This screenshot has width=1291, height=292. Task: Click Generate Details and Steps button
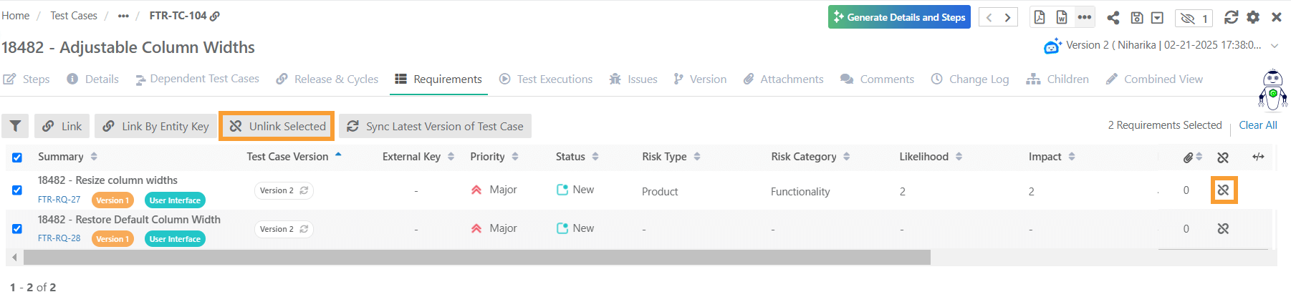[899, 17]
